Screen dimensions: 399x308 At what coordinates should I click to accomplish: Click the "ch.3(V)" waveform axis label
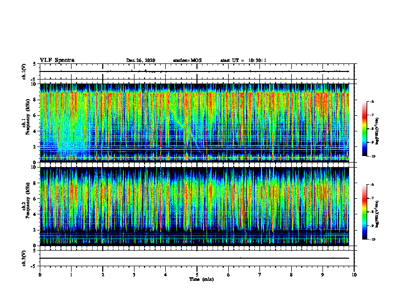(x=24, y=258)
